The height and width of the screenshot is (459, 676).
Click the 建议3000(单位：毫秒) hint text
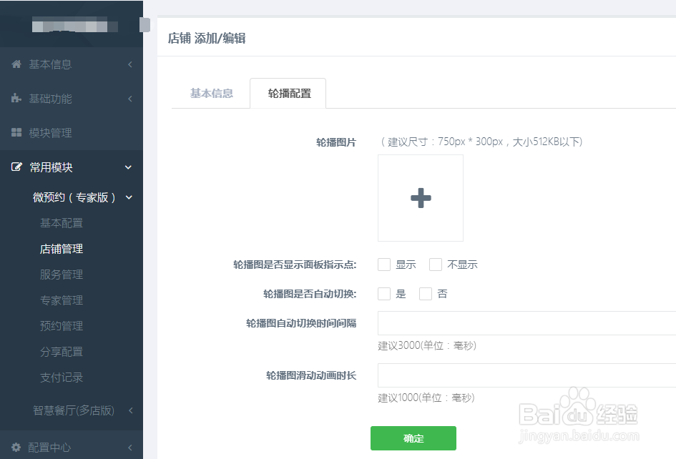(427, 345)
